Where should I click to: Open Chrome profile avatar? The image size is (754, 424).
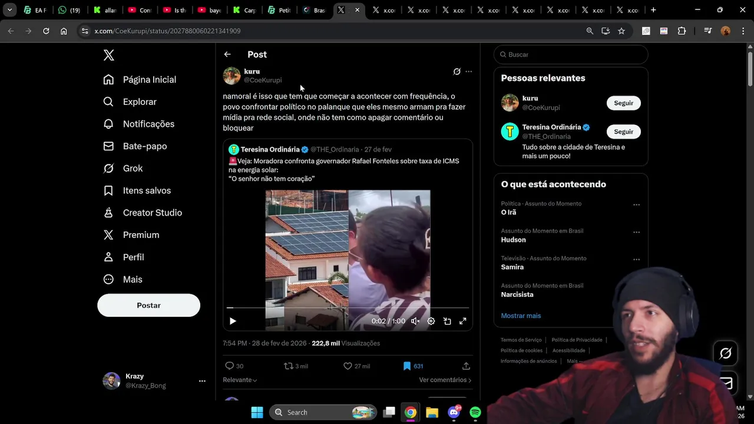point(726,31)
